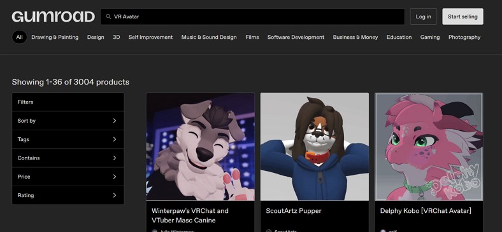The height and width of the screenshot is (232, 502).
Task: Open the Software Development category
Action: tap(296, 37)
